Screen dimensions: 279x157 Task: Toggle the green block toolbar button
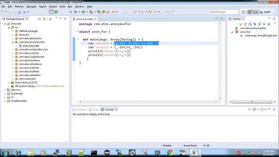pos(56,12)
